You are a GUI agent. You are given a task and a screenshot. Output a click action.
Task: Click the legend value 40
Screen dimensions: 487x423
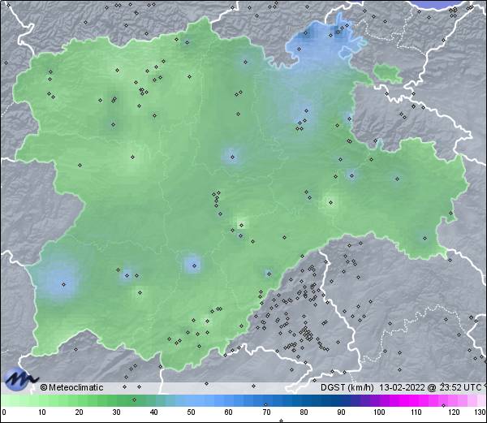(154, 412)
